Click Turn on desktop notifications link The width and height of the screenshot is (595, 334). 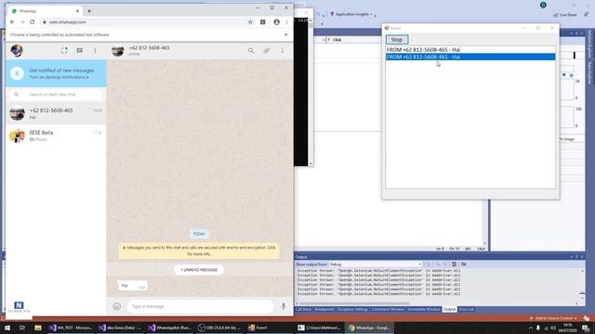59,77
